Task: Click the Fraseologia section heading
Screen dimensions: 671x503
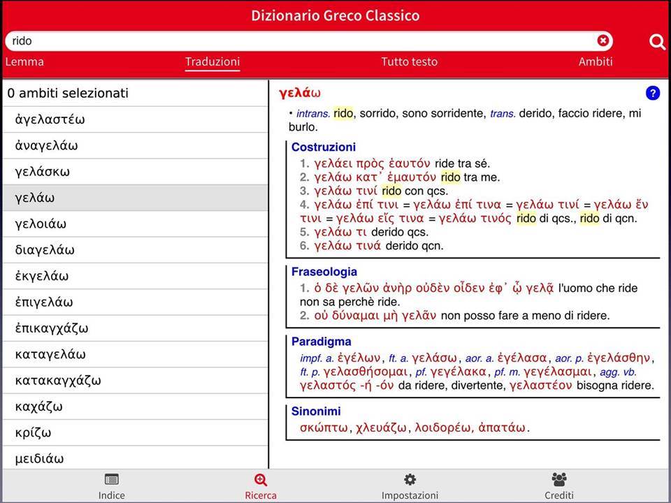Action: 324,272
